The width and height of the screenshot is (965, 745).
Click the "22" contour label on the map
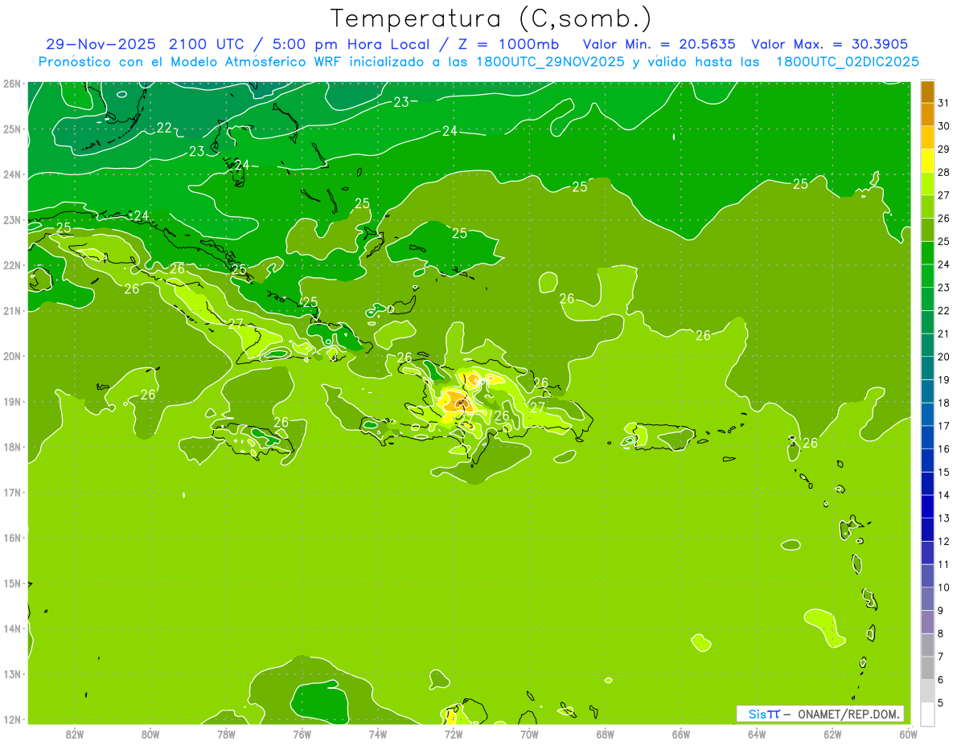coord(165,128)
